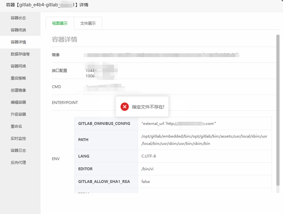Image resolution: width=283 pixels, height=214 pixels.
Task: Open 升级容器 sidebar item
Action: (x=18, y=114)
